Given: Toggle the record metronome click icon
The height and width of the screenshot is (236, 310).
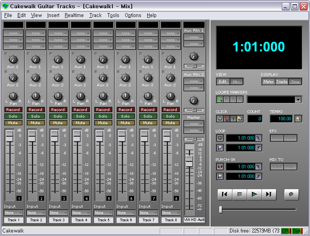Looking at the screenshot, I should [x=227, y=119].
